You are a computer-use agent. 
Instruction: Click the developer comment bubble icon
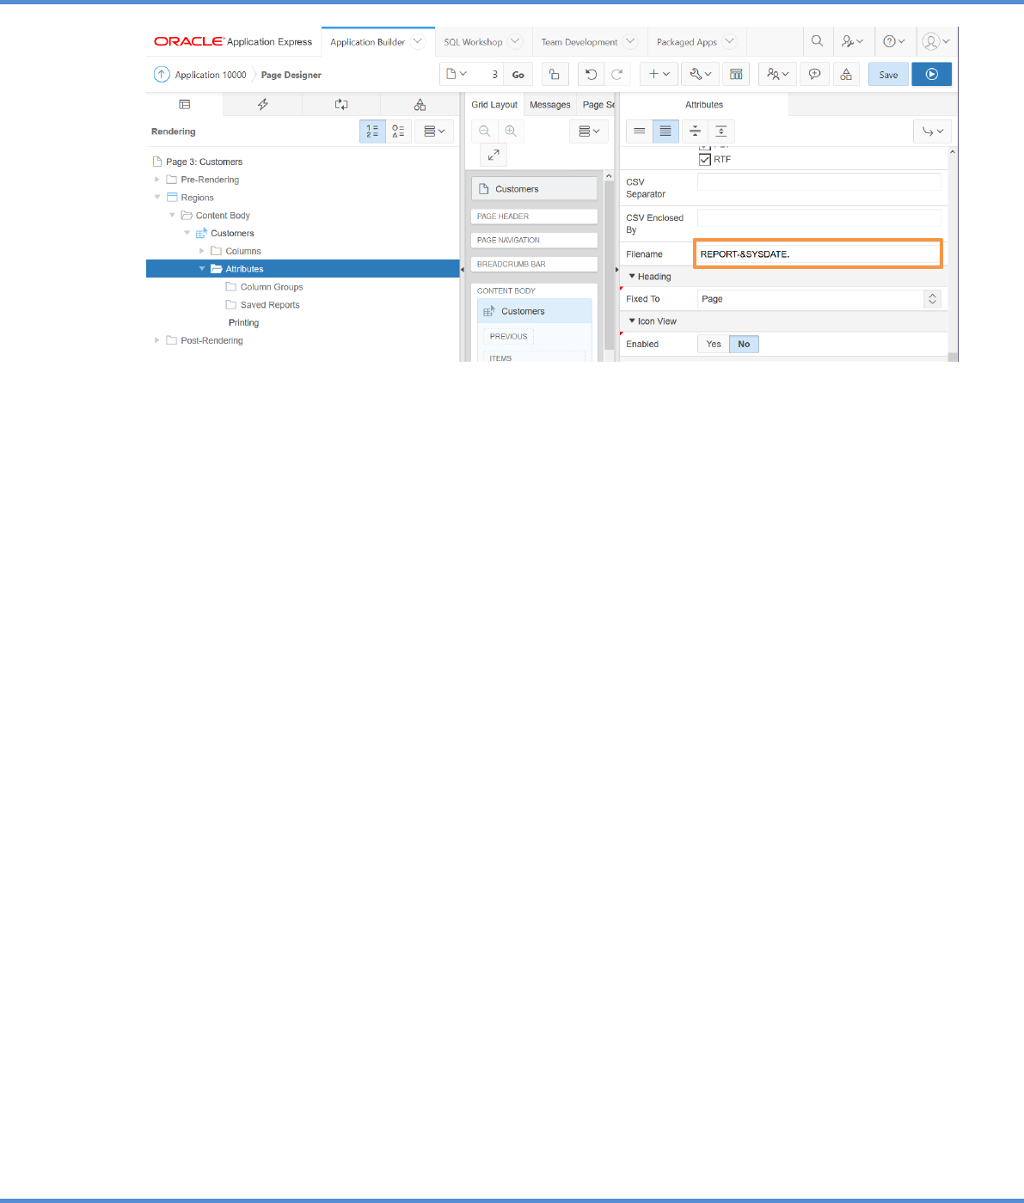[x=814, y=75]
